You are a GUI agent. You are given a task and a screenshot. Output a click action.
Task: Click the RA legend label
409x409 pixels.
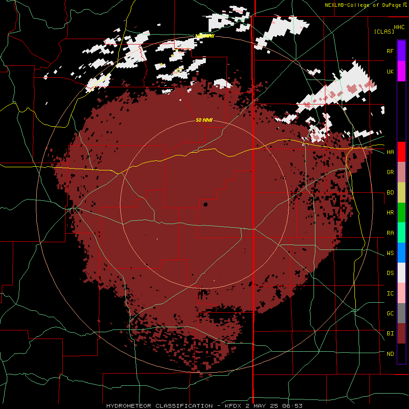click(390, 233)
